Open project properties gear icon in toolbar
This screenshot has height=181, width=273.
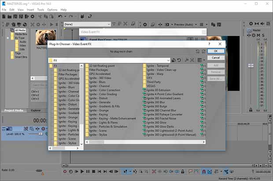[33, 17]
